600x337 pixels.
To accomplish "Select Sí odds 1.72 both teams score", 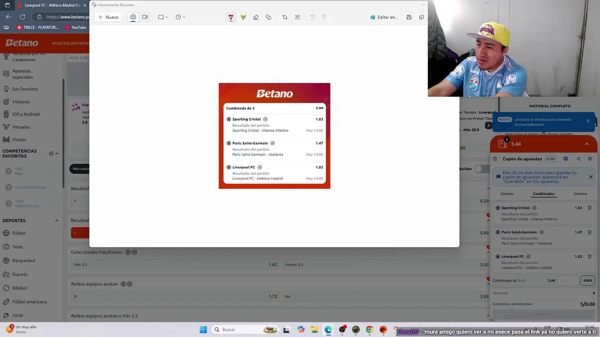I will (175, 296).
